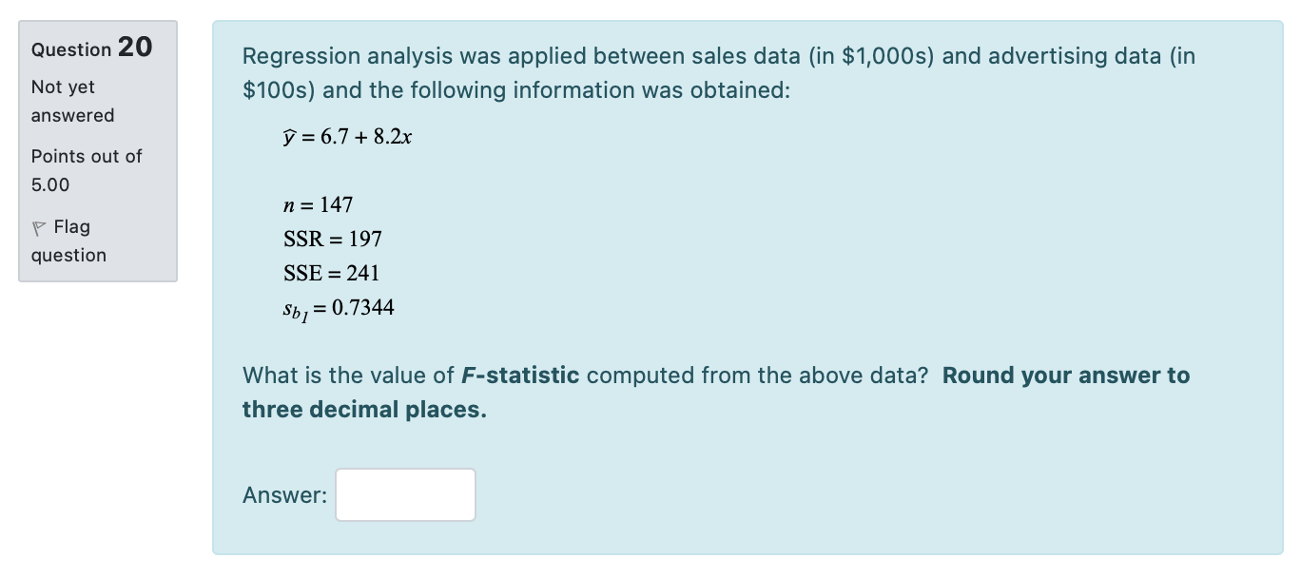This screenshot has width=1301, height=578.
Task: Click the regression equation y = 6.7 + 8.2x
Action: 348,136
